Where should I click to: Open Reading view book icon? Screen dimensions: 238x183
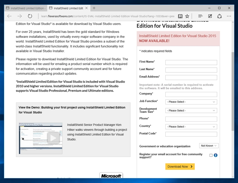180,16
